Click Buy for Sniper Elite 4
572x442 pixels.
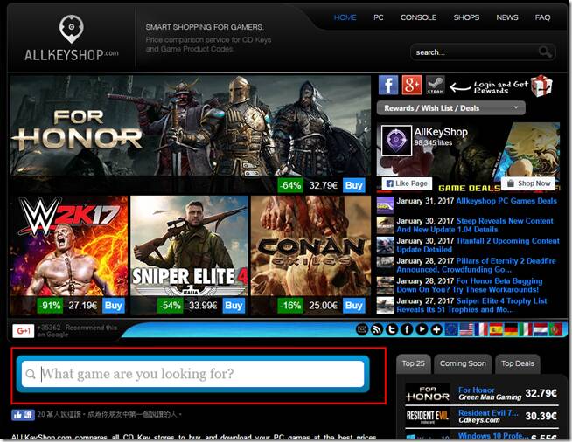click(234, 306)
